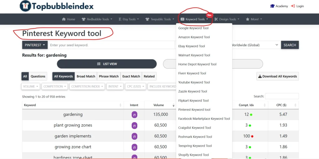The width and height of the screenshot is (319, 159).
Task: Expand the COMPETITION INDEX filter dropdown
Action: (87, 87)
